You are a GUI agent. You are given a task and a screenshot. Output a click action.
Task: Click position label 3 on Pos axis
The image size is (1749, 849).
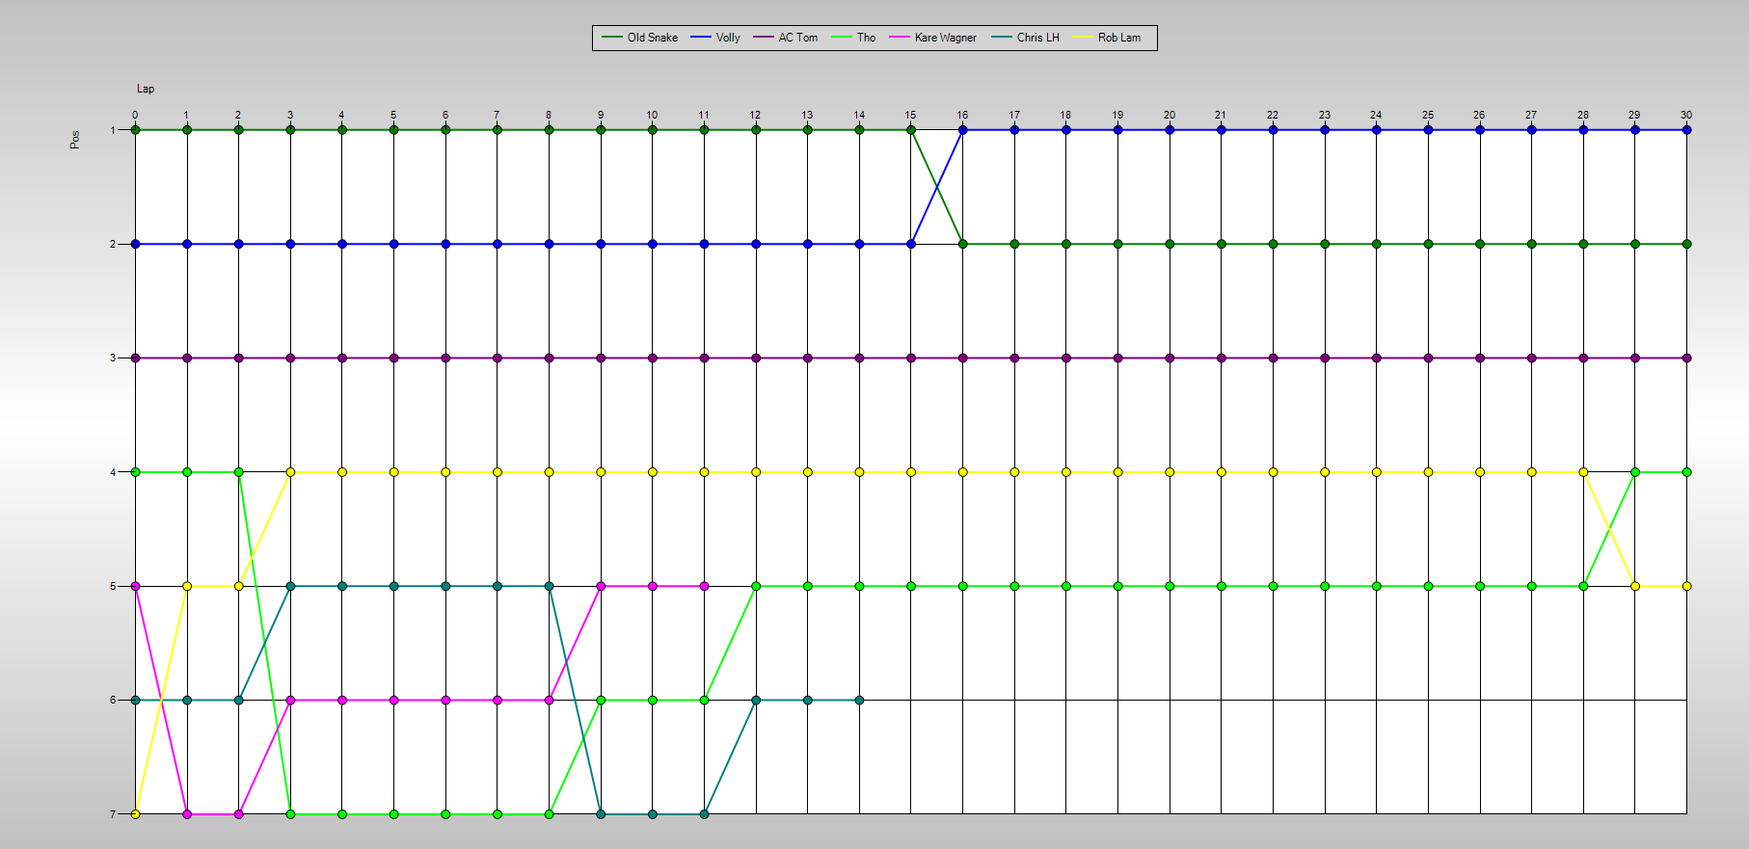pyautogui.click(x=113, y=358)
